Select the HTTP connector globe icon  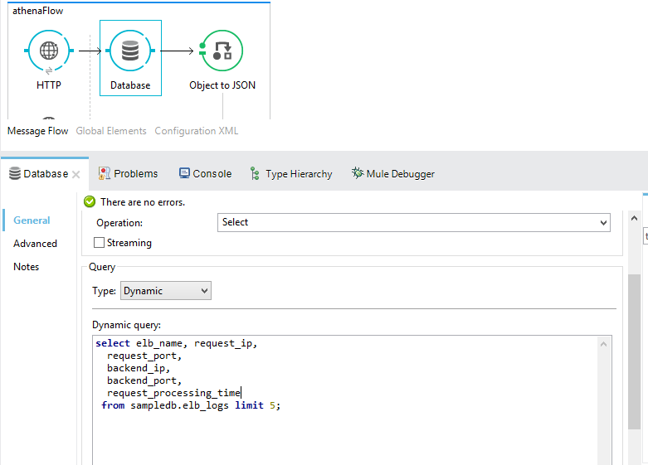pyautogui.click(x=49, y=51)
